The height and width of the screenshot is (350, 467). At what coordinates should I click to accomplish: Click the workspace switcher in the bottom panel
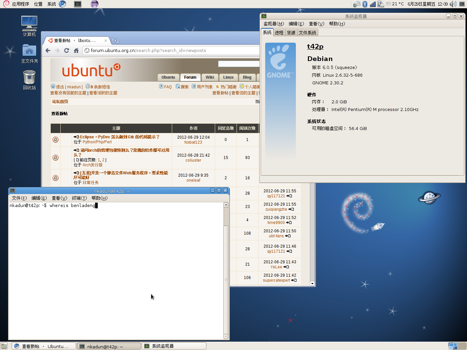457,346
